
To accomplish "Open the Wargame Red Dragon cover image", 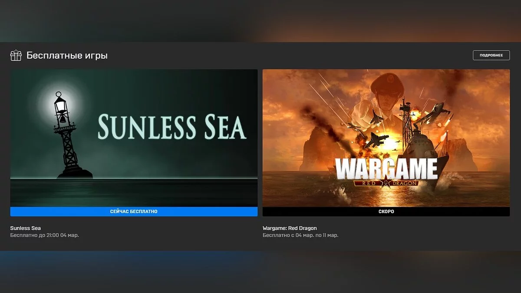I will [386, 138].
